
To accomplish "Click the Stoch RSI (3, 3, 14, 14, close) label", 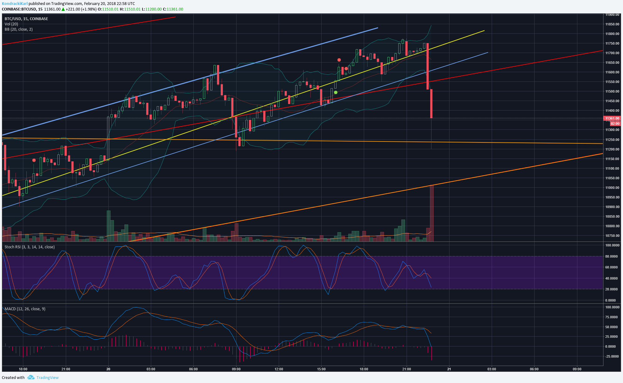I will tap(29, 247).
